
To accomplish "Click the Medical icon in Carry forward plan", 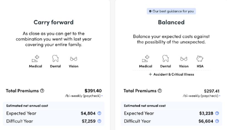I will point(36,59).
